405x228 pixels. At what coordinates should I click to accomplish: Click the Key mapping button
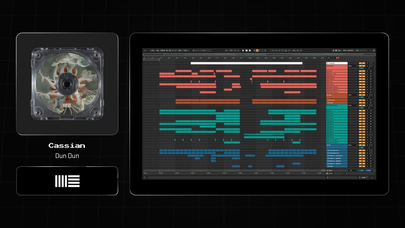pyautogui.click(x=339, y=50)
